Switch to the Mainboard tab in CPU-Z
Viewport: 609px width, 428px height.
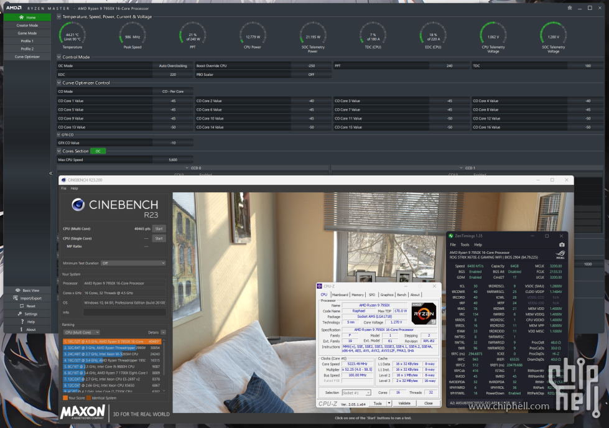(340, 295)
